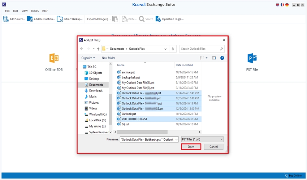Click the New folder button

click(108, 58)
